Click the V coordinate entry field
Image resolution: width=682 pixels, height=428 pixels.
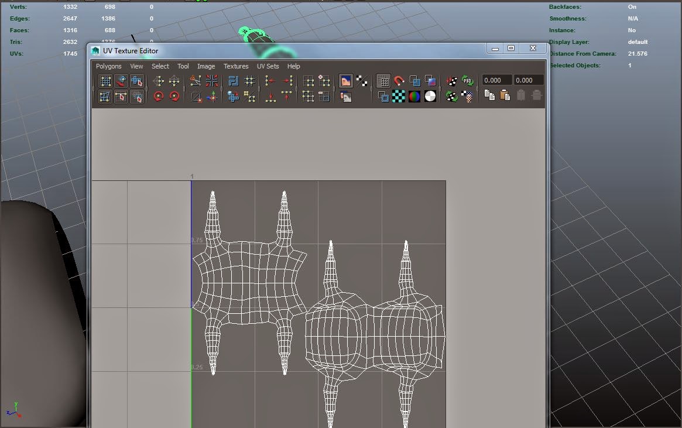tap(529, 80)
